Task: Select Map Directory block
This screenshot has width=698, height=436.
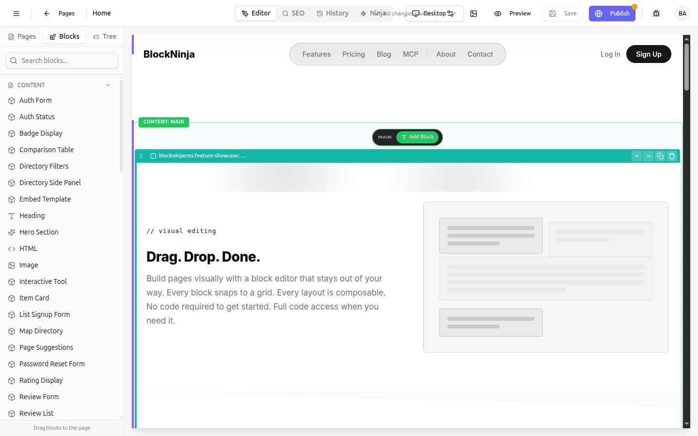Action: click(x=61, y=331)
